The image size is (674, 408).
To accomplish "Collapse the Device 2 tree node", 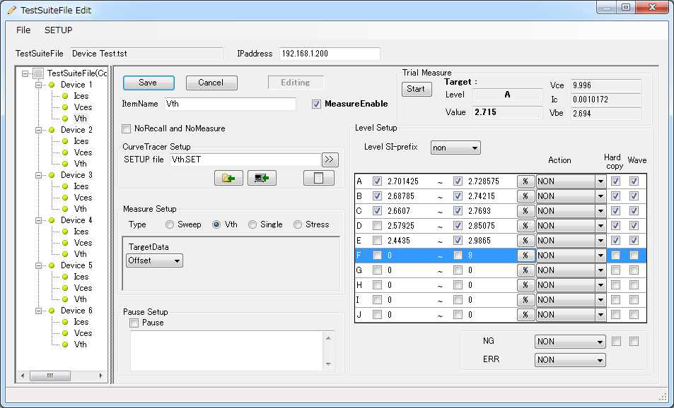I will [38, 130].
